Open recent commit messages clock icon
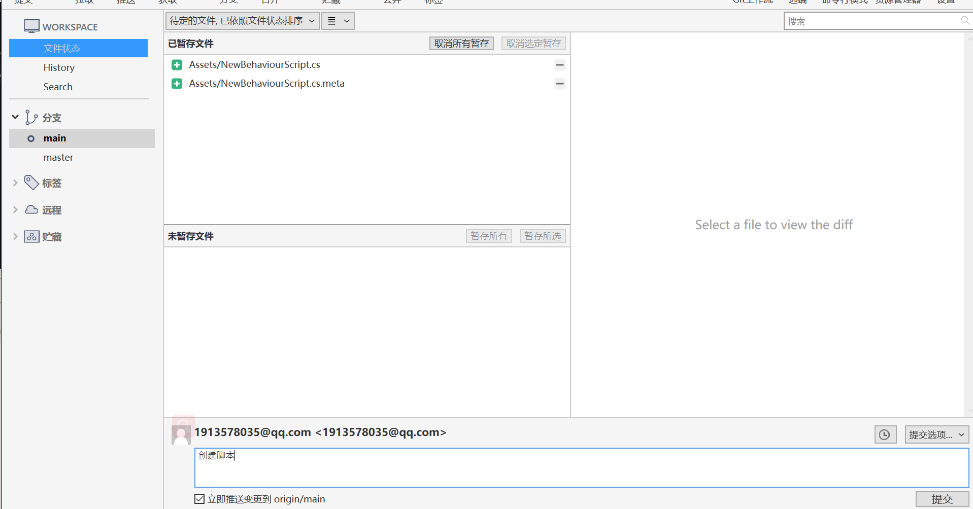The width and height of the screenshot is (973, 509). (885, 434)
